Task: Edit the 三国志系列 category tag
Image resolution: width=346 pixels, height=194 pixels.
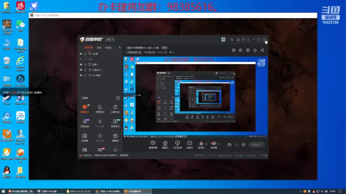Action: 134,52
